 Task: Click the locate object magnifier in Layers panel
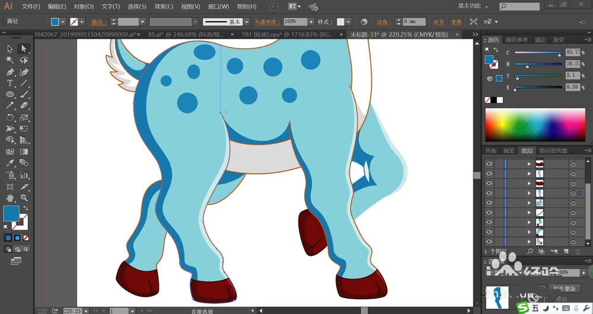click(530, 251)
